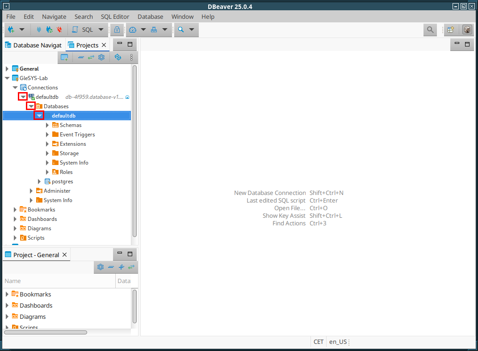Open the dashboard gauge icon
The width and height of the screenshot is (478, 351).
(133, 30)
